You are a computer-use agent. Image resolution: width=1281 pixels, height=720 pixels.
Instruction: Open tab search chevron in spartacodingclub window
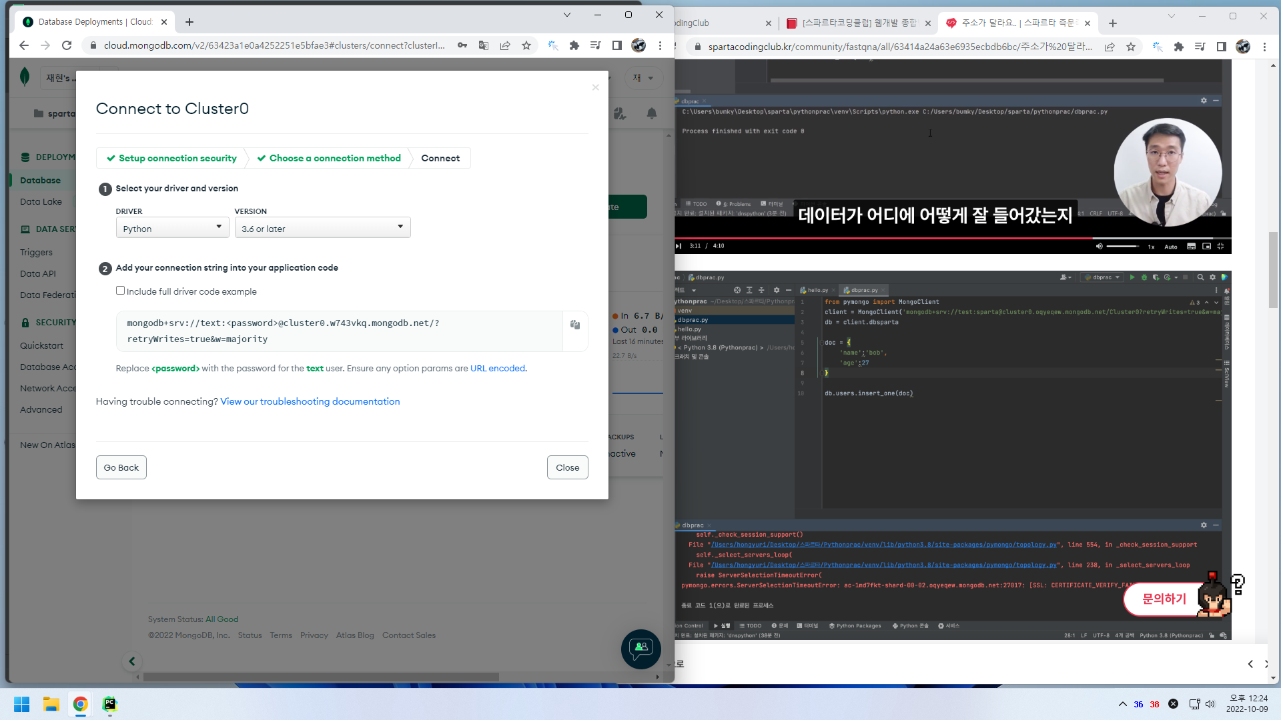tap(1171, 16)
